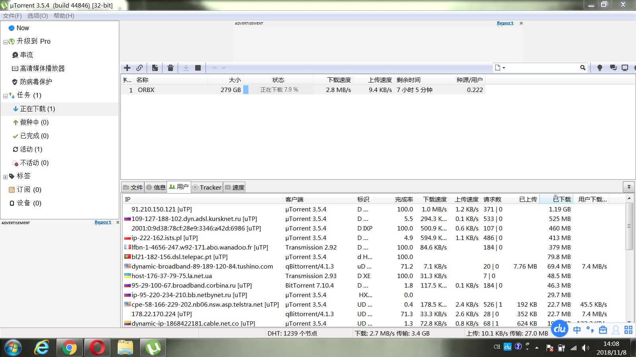Click the remote monitor icon in the toolbar
Image resolution: width=636 pixels, height=357 pixels.
(x=625, y=68)
